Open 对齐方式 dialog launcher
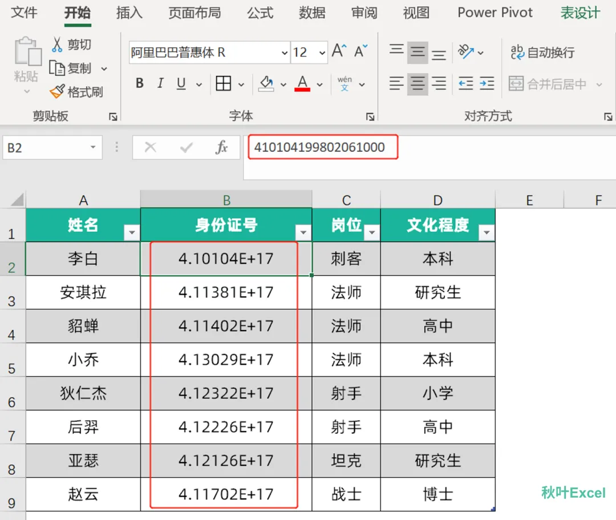The width and height of the screenshot is (616, 520). tap(608, 117)
